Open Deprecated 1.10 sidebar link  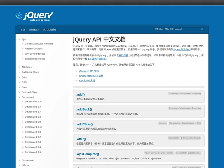(33, 127)
